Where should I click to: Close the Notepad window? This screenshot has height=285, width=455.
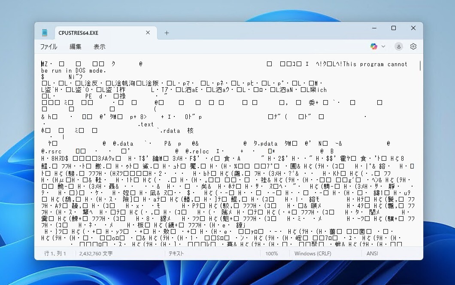point(413,28)
